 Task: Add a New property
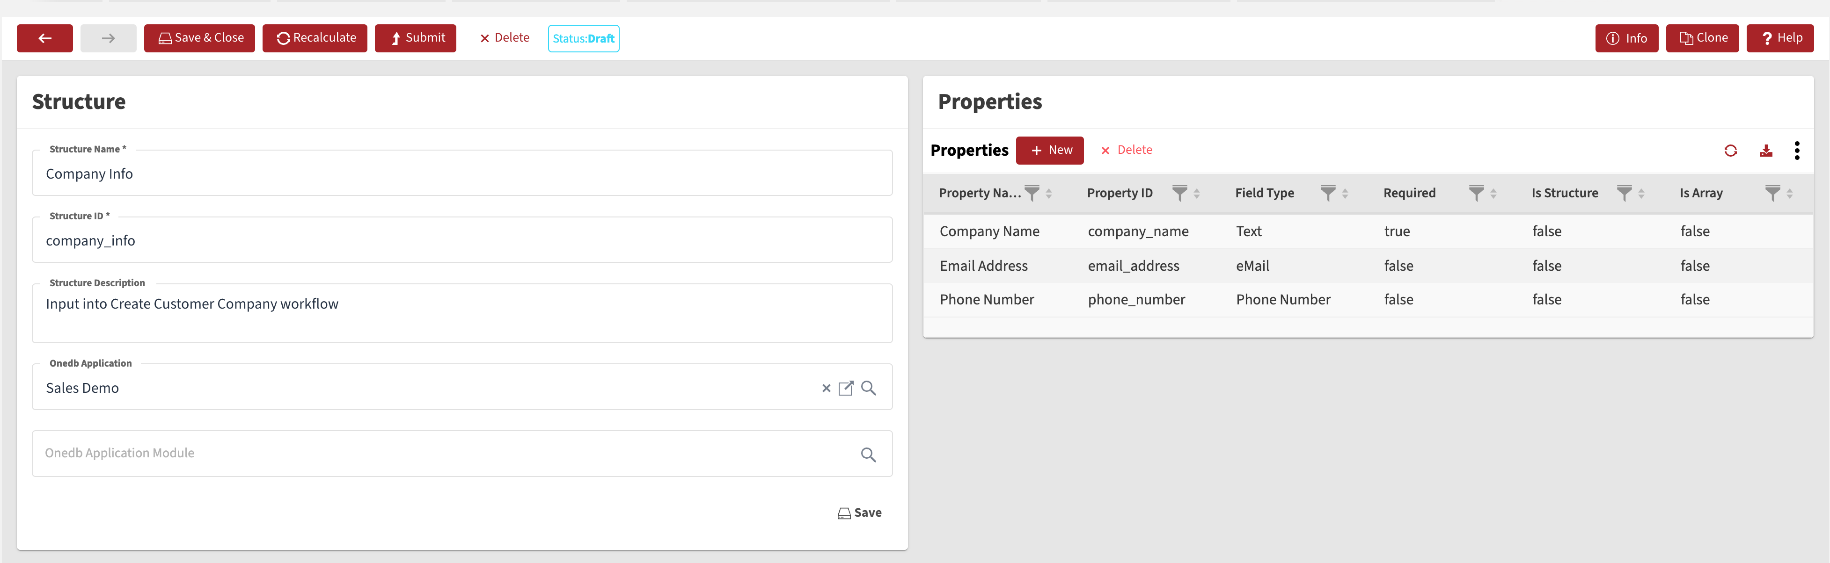click(x=1049, y=151)
